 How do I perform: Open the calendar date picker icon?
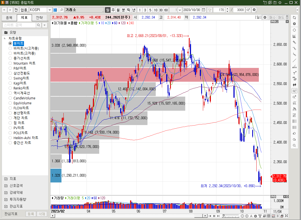(x=204, y=10)
